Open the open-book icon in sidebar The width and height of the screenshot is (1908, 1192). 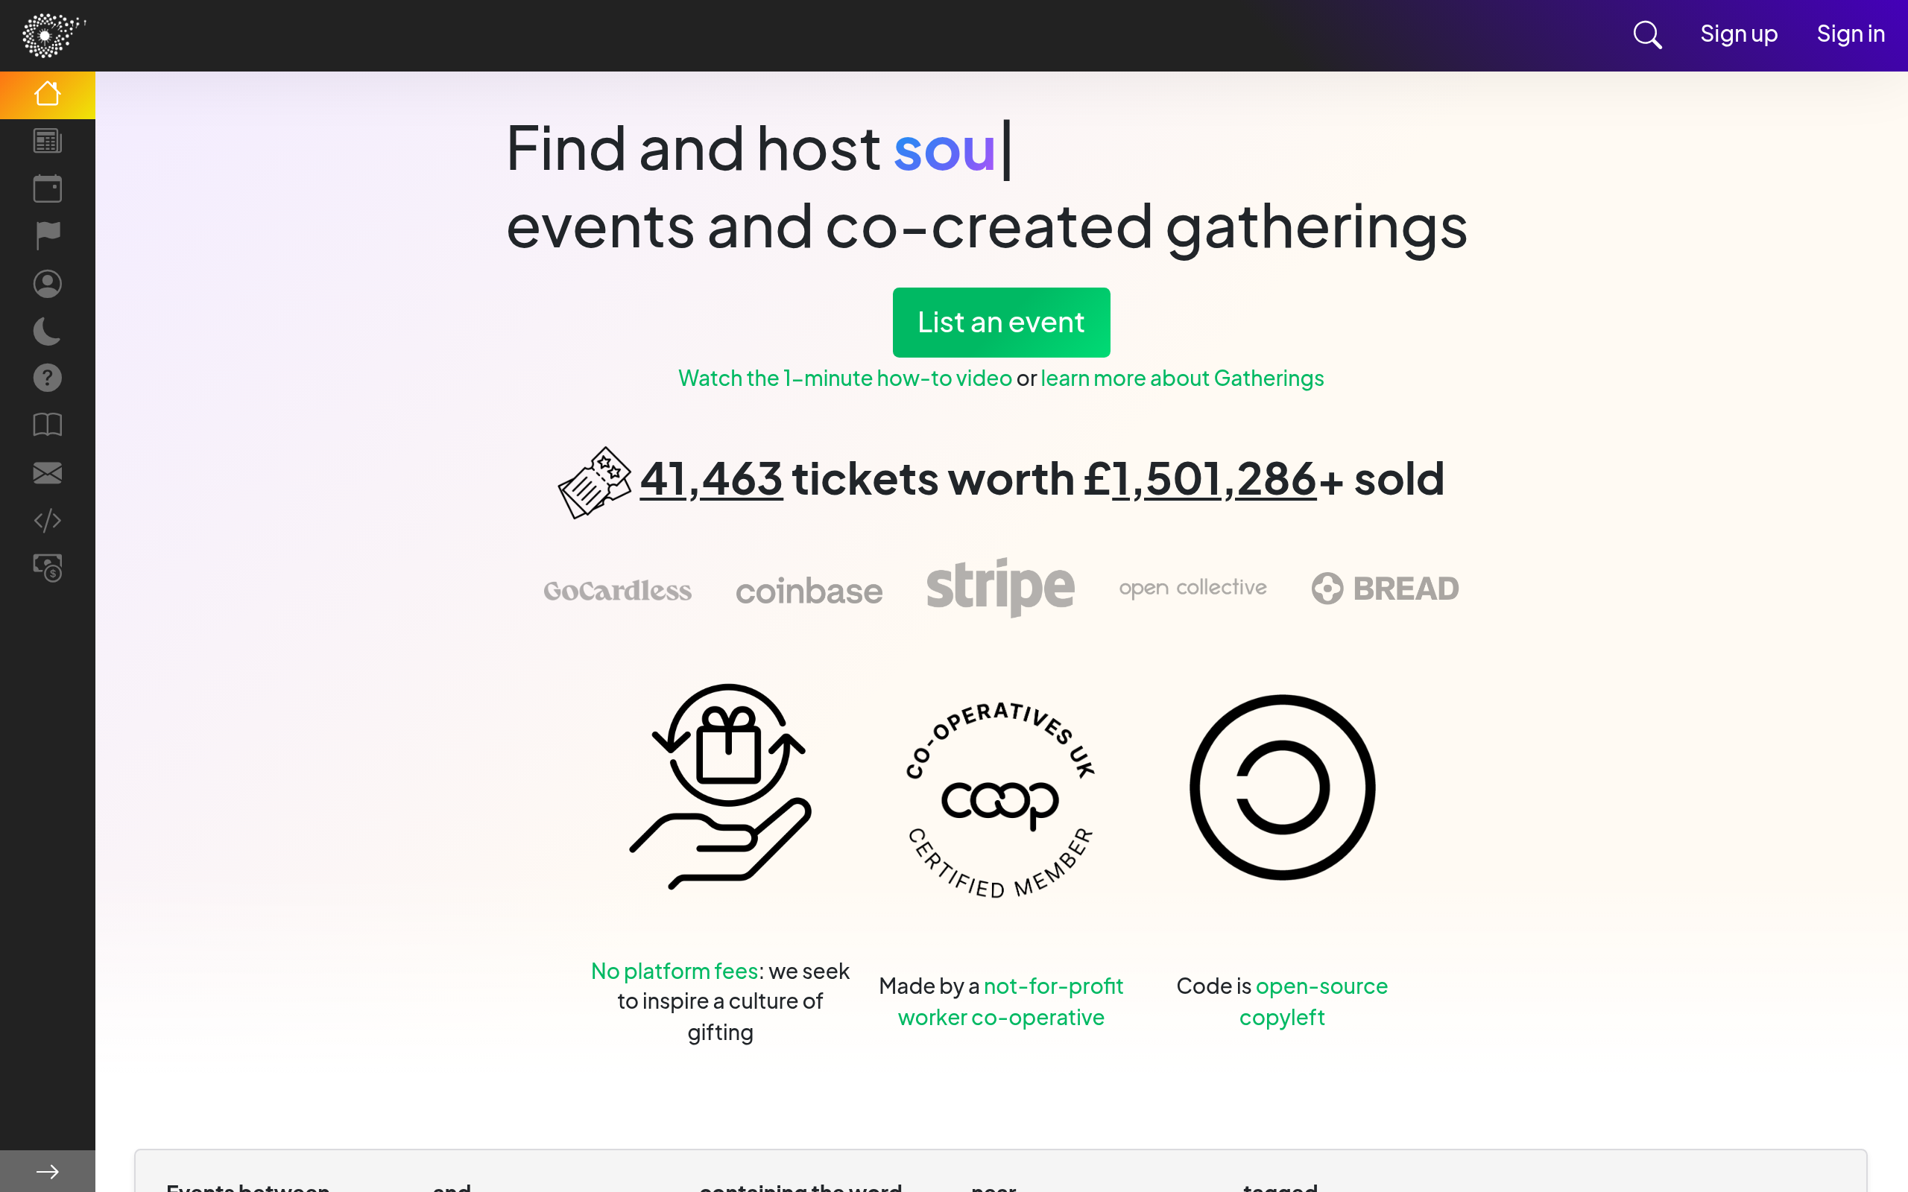pos(47,425)
